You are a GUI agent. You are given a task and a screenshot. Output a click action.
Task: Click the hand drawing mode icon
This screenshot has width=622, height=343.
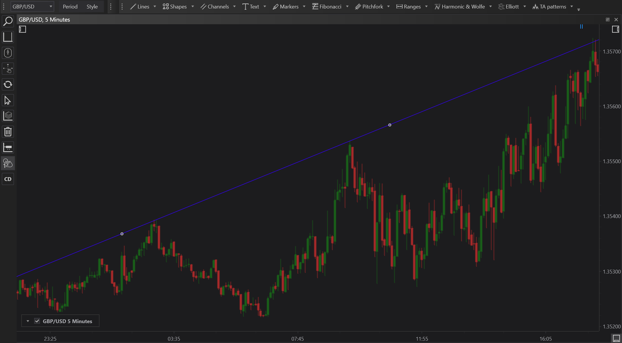(x=8, y=163)
